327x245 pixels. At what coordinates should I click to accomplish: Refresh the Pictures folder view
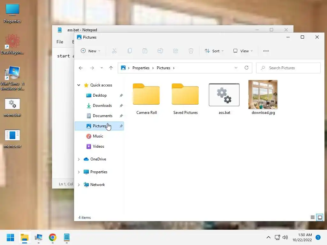pyautogui.click(x=247, y=68)
